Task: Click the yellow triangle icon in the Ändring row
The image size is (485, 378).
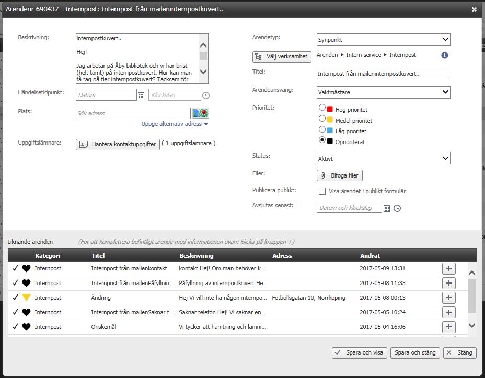Action: [27, 297]
